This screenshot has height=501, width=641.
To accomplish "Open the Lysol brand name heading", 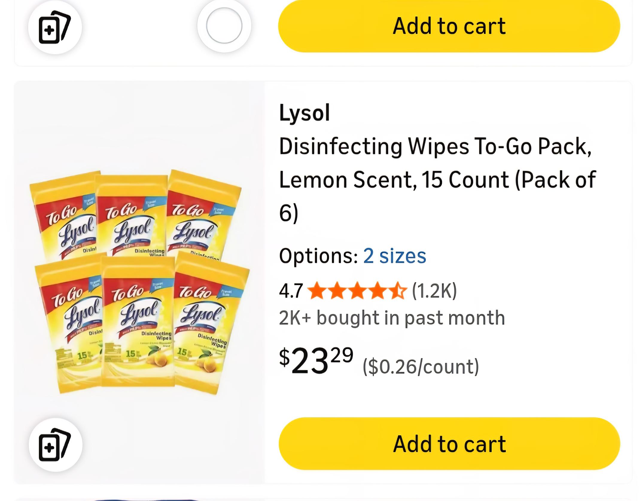I will pyautogui.click(x=304, y=113).
